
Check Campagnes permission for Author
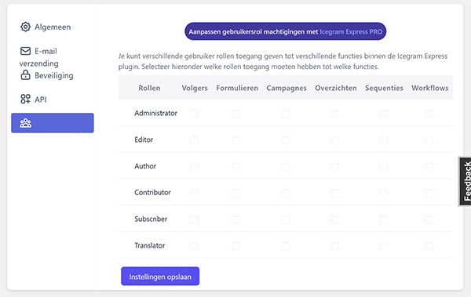[x=286, y=166]
